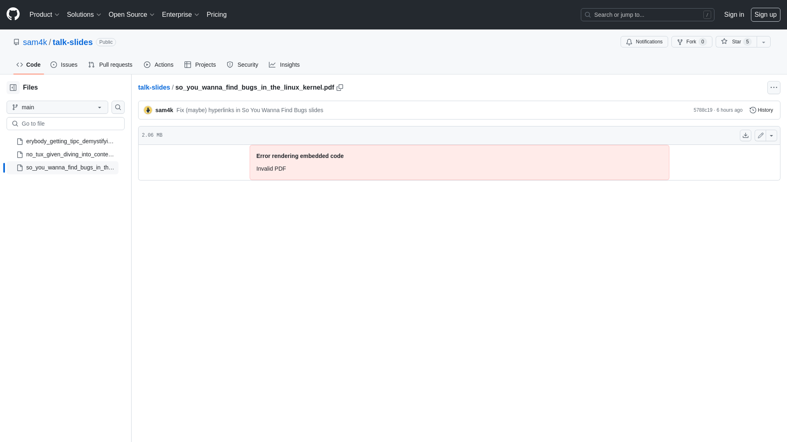Screen dimensions: 787x442
Task: Expand the Enterprise menu
Action: point(180,15)
